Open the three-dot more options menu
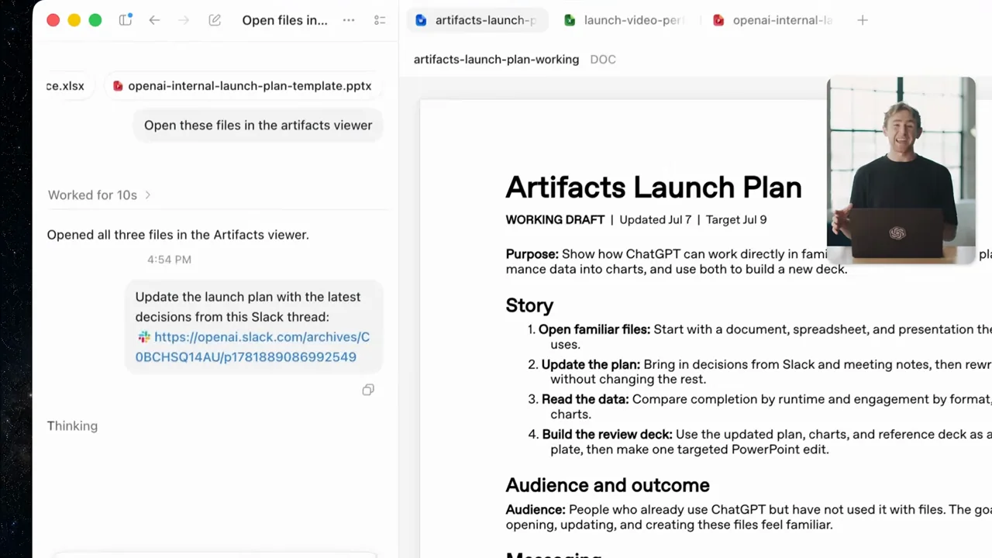The height and width of the screenshot is (558, 992). point(349,20)
